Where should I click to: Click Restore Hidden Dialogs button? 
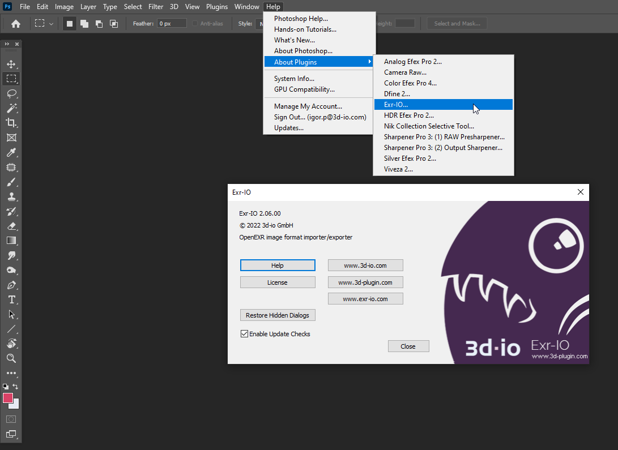[x=278, y=315]
